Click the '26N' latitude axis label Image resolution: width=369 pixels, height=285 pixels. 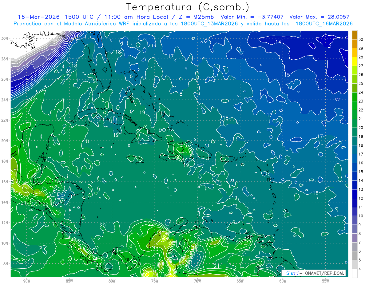[4, 79]
